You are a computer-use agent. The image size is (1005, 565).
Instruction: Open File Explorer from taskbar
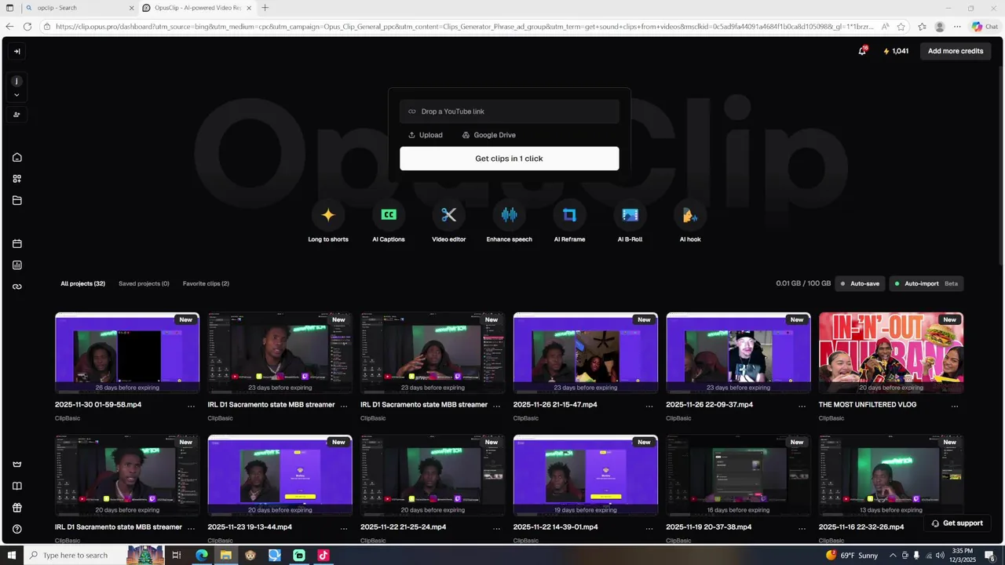click(225, 556)
